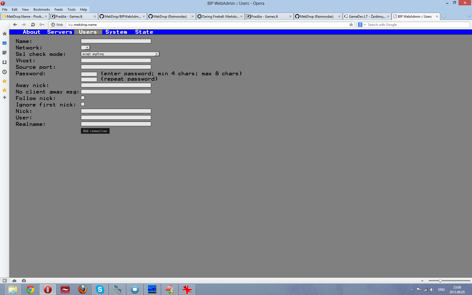Expand the Ssl check mode dropdown
The image size is (472, 295).
pyautogui.click(x=120, y=54)
